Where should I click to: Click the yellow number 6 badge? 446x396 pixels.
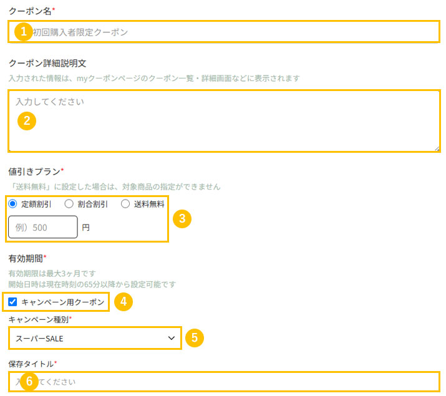pyautogui.click(x=29, y=381)
